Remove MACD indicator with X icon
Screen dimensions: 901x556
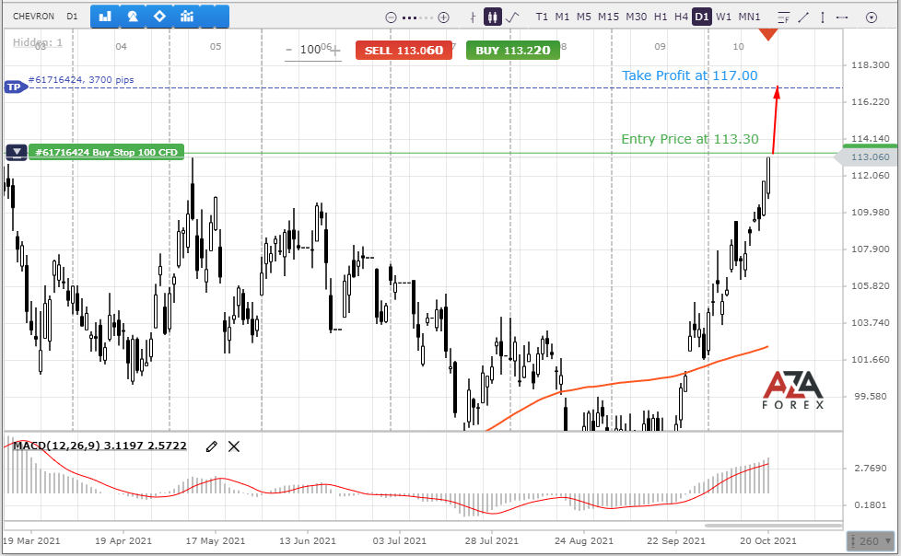234,446
